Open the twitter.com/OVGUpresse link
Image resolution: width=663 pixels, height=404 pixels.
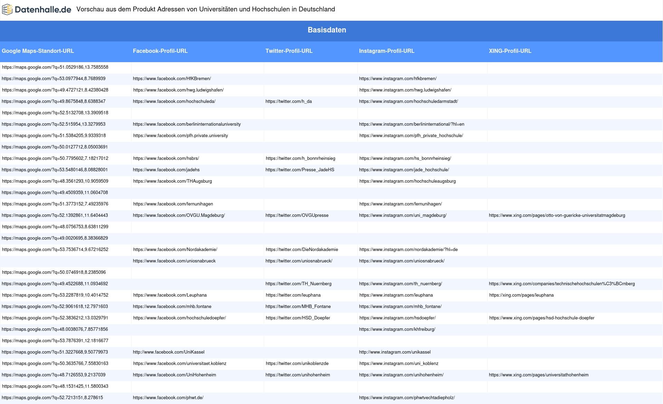click(x=297, y=215)
